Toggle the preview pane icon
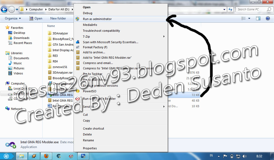 tap(258, 18)
